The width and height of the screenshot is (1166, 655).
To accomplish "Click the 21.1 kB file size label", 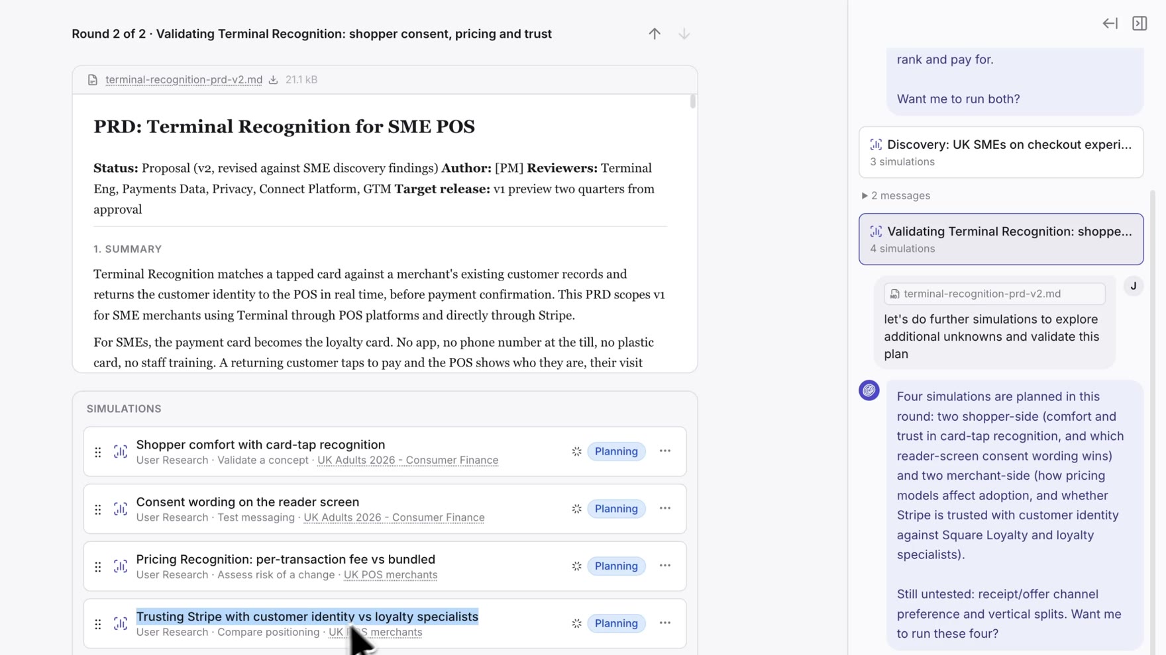I will pos(301,80).
